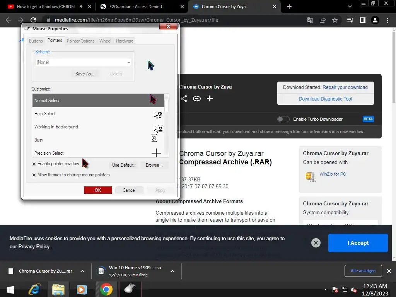Toggle Enable pointer shadow checkbox
This screenshot has width=396, height=297.
[34, 164]
